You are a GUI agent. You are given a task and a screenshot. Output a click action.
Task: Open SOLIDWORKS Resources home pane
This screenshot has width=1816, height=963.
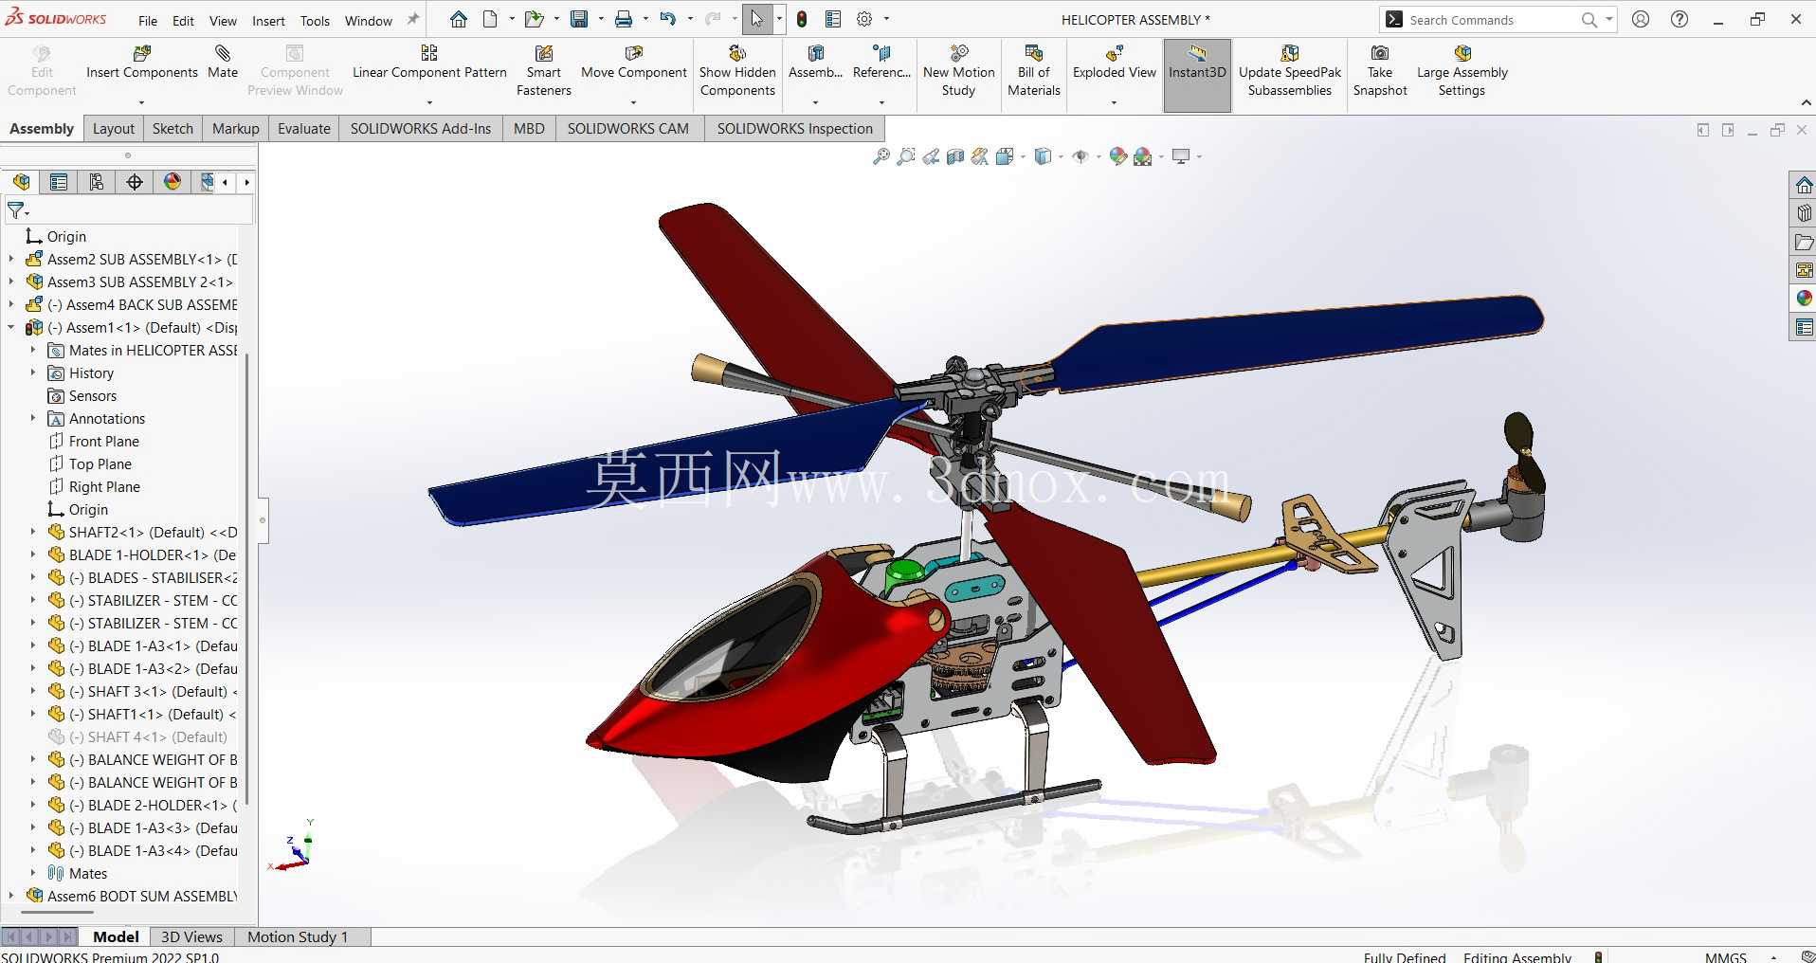(x=1804, y=185)
